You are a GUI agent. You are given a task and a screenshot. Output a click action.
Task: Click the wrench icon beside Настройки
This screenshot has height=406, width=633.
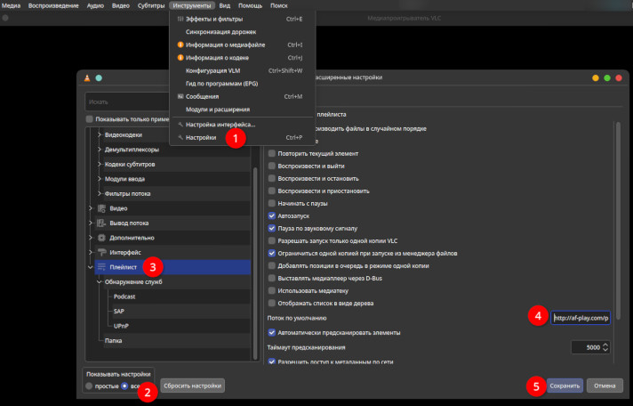tap(180, 138)
